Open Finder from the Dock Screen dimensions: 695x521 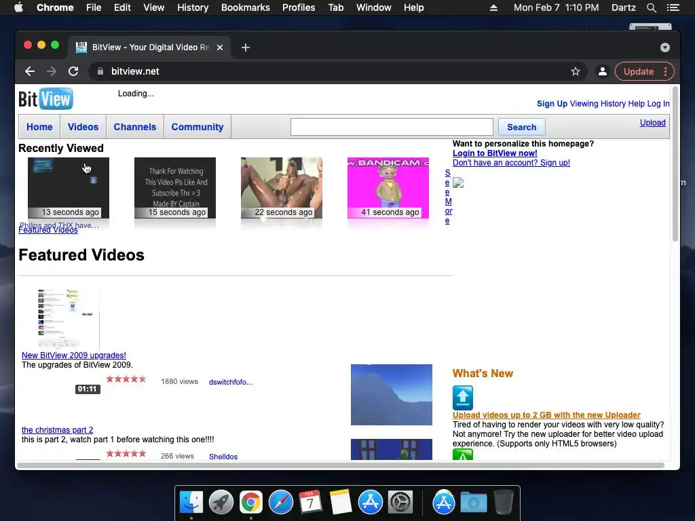pyautogui.click(x=191, y=503)
